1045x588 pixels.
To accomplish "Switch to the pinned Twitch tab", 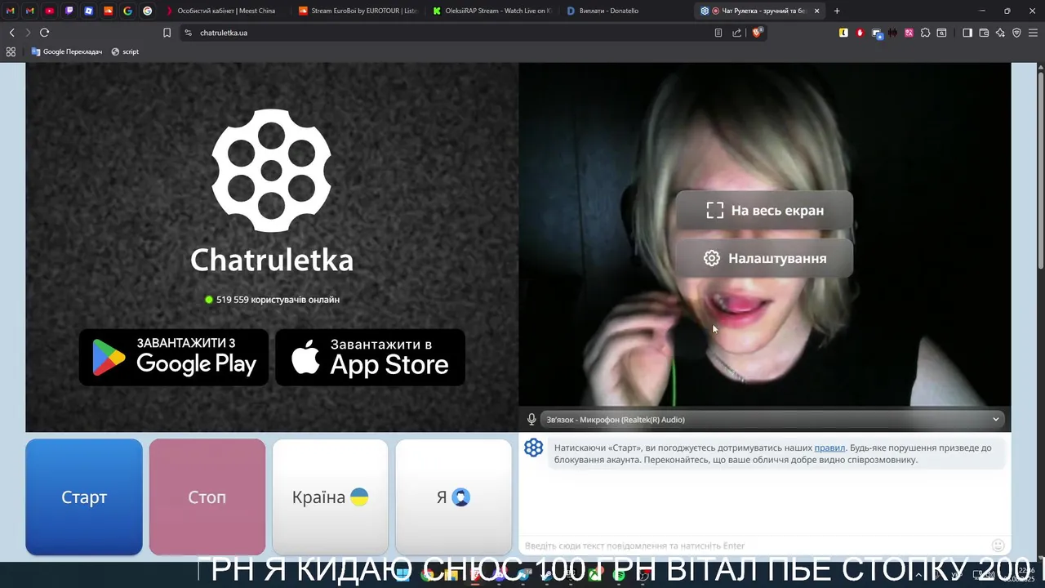I will pos(69,11).
